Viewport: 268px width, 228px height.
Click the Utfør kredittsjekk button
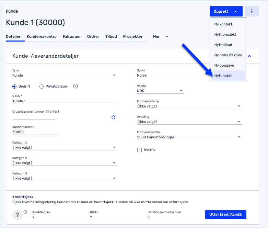(x=225, y=214)
